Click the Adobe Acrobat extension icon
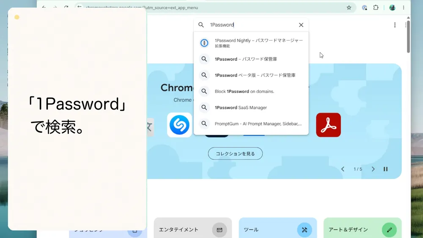423x238 pixels. click(x=328, y=125)
